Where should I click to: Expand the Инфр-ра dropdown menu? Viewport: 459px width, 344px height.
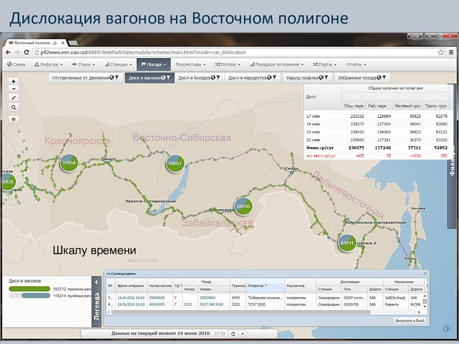coord(48,64)
